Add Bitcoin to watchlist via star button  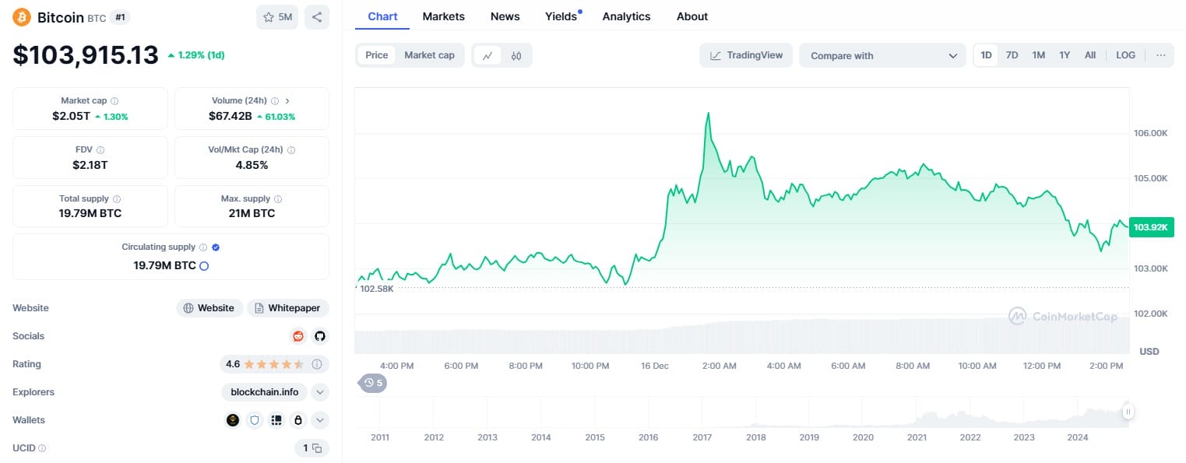tap(277, 17)
